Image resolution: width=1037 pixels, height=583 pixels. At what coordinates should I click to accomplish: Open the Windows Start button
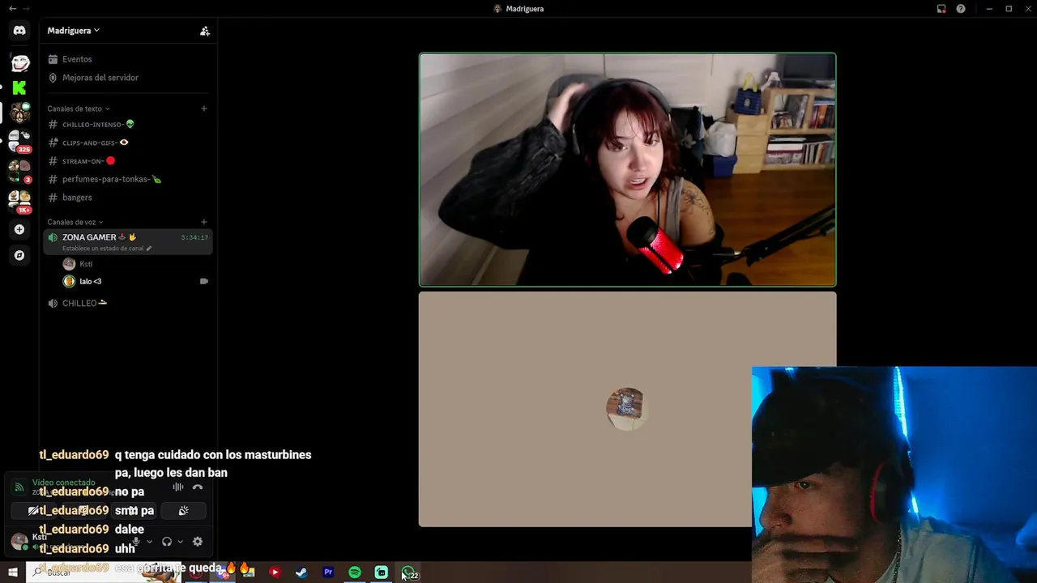12,572
